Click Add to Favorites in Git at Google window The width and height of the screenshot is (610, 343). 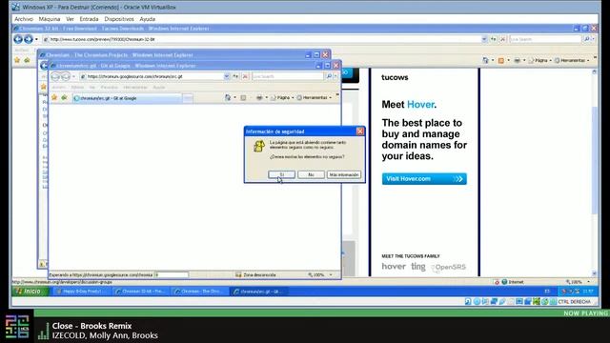[64, 97]
